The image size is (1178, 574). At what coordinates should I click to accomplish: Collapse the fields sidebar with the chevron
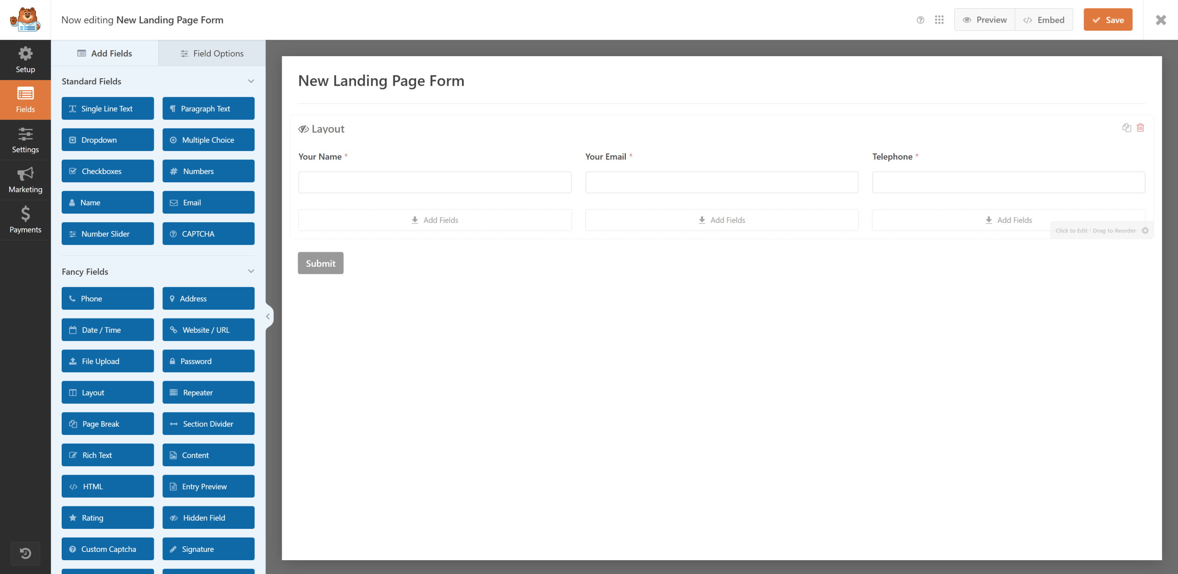(268, 316)
